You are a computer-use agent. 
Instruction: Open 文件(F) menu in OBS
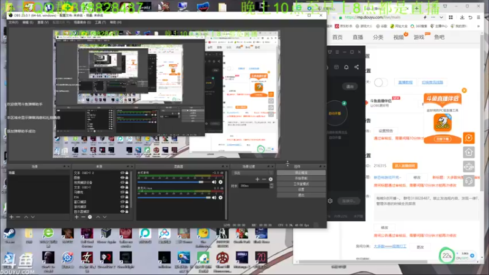[x=13, y=23]
